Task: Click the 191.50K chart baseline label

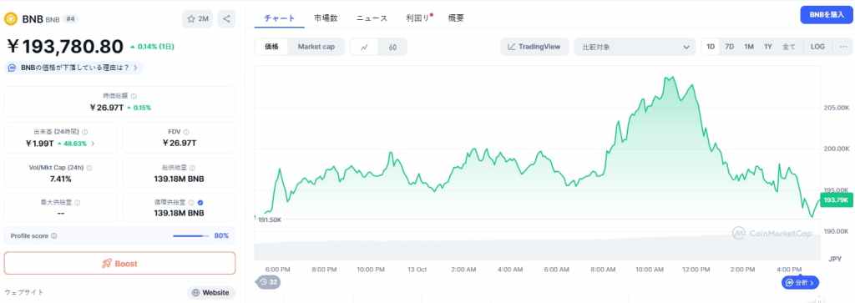Action: (270, 220)
